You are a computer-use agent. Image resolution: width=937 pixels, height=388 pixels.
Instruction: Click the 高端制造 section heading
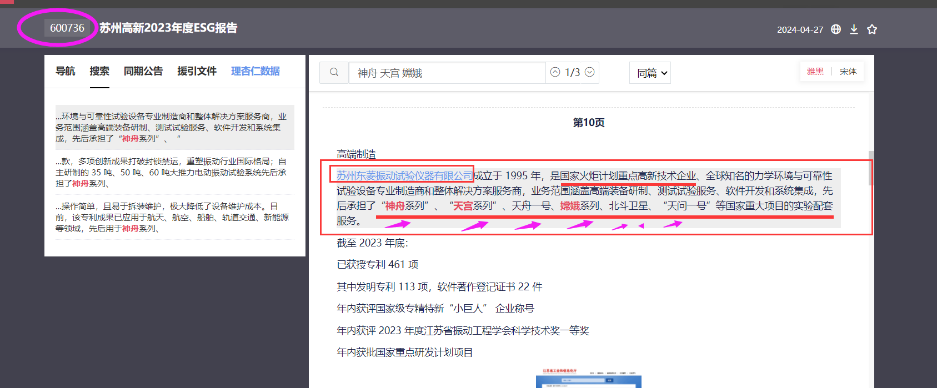356,154
